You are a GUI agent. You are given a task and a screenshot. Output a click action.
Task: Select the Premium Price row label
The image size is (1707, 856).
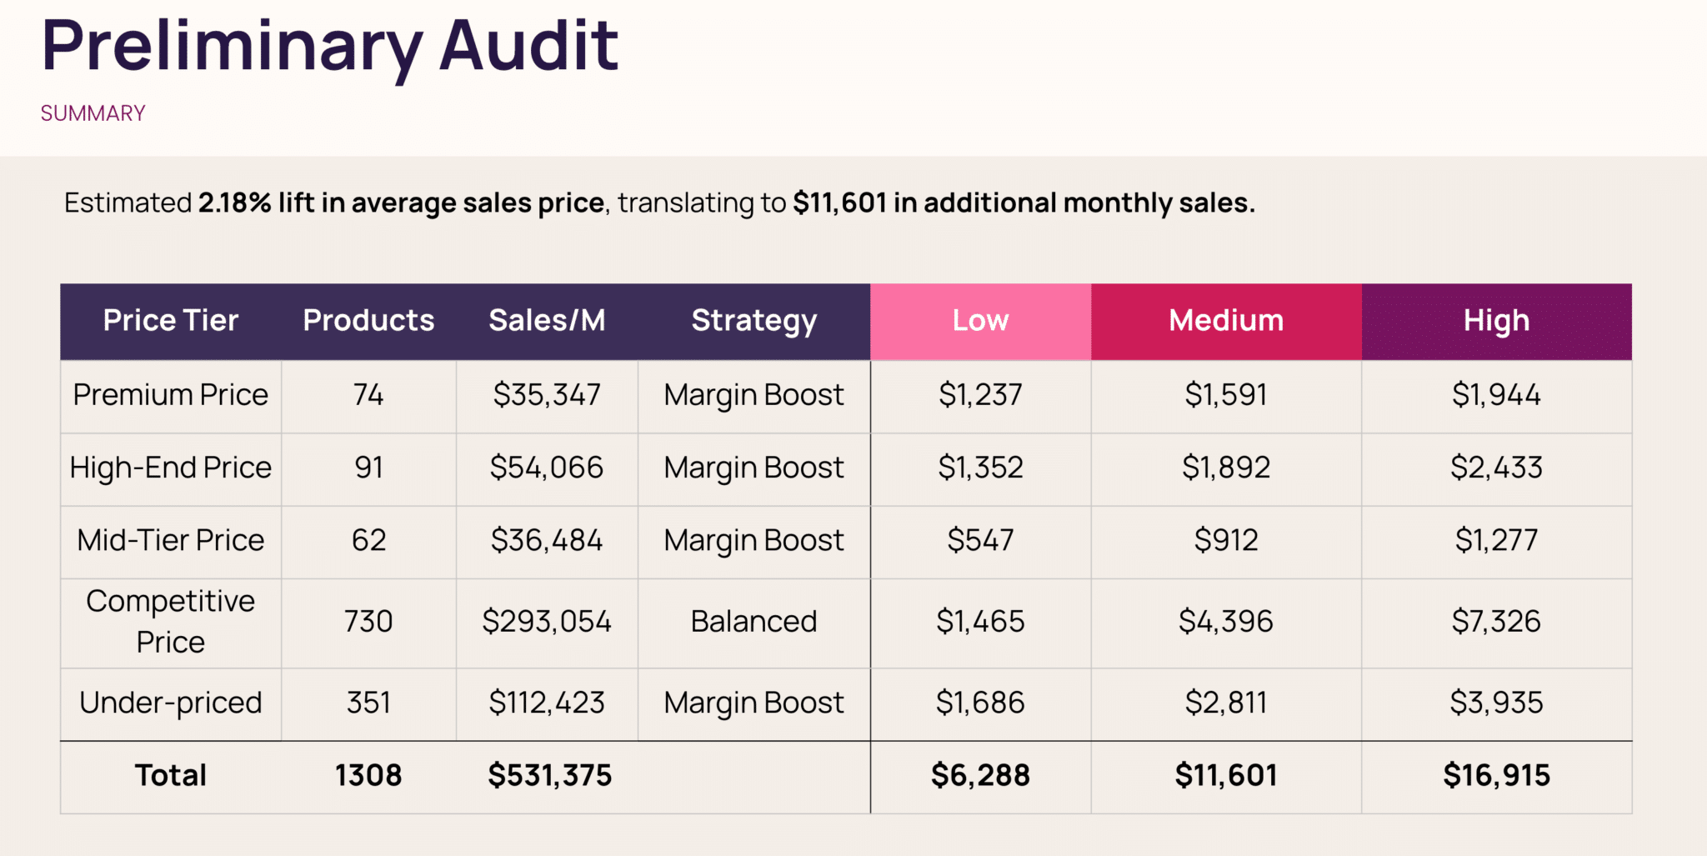coord(170,395)
